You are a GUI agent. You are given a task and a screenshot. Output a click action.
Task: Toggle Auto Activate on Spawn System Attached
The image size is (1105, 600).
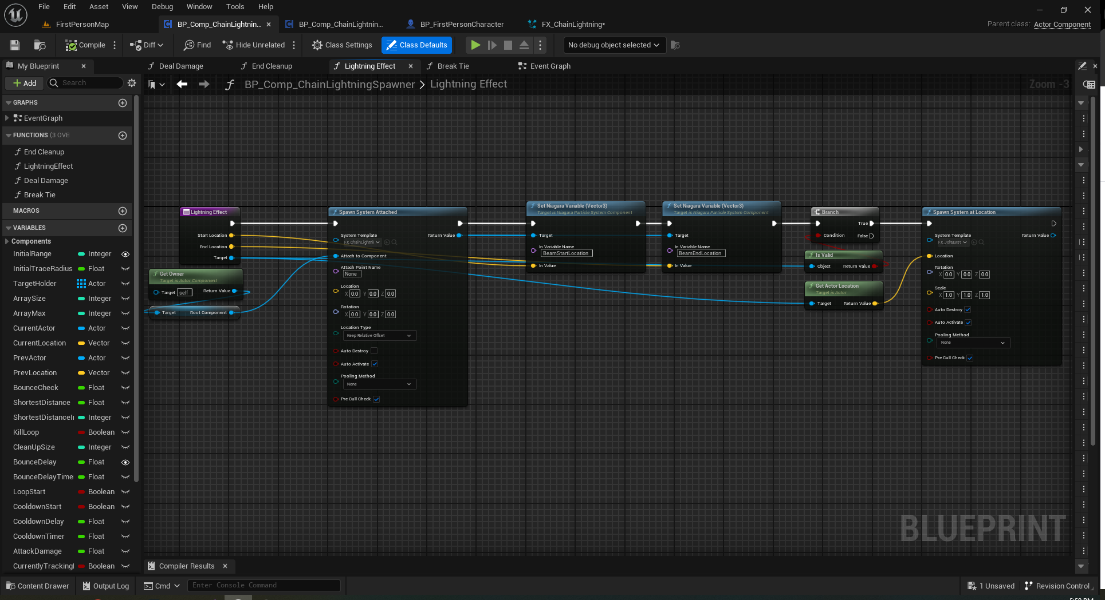375,364
